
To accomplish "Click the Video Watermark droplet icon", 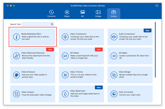I will pos(65,94).
